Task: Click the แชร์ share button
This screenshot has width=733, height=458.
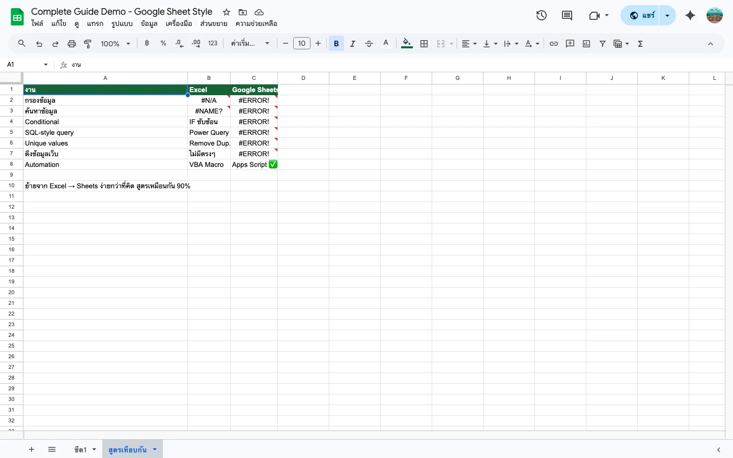Action: [x=644, y=15]
